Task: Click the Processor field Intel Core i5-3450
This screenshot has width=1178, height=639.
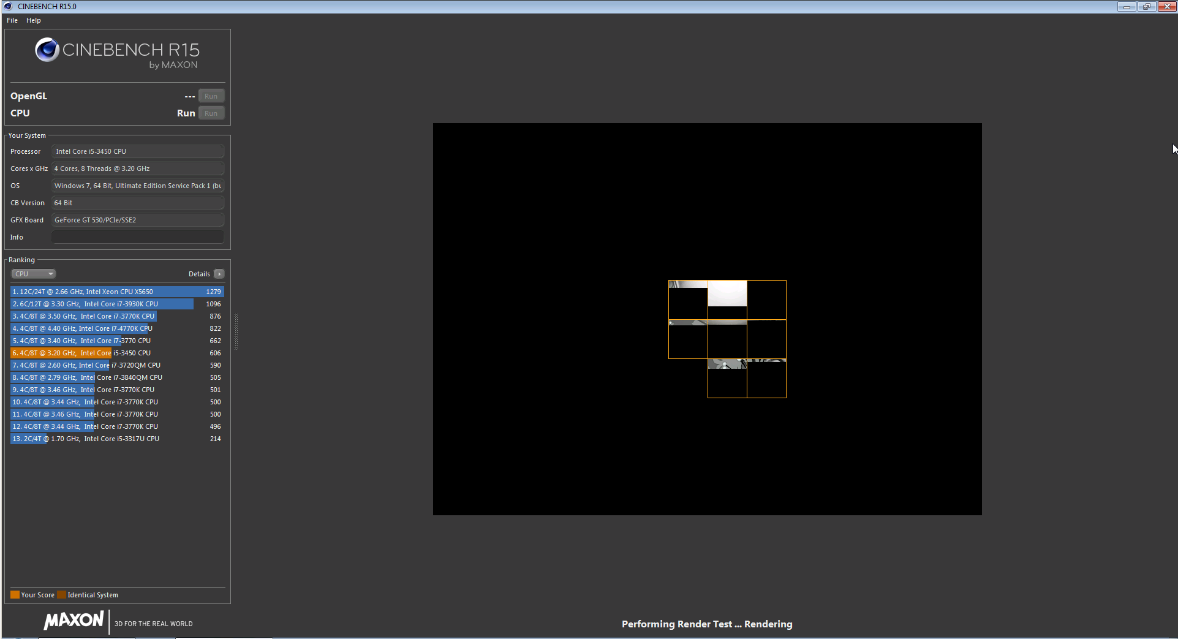Action: 138,151
